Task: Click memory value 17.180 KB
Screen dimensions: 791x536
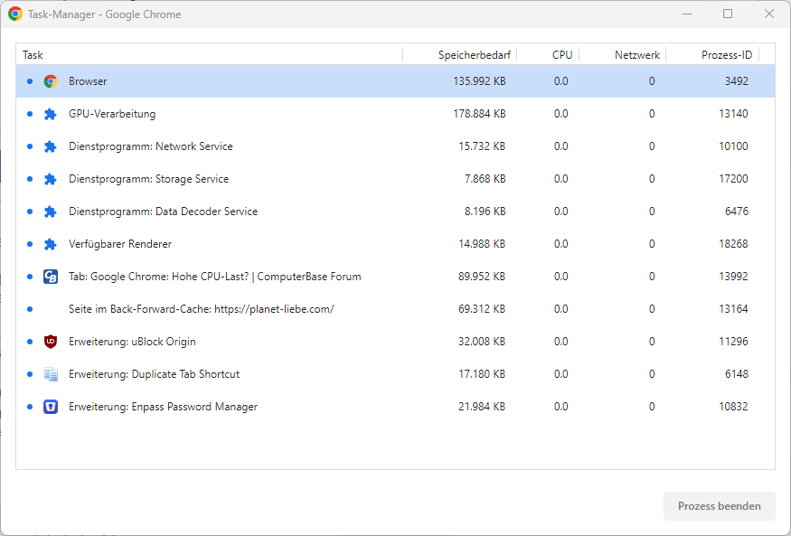Action: click(x=482, y=374)
